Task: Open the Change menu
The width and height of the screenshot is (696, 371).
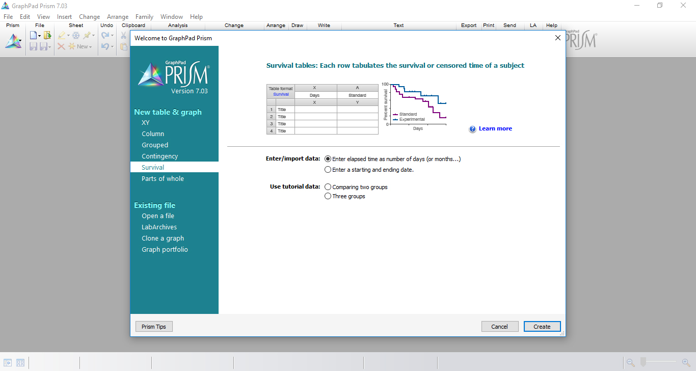Action: (x=90, y=17)
